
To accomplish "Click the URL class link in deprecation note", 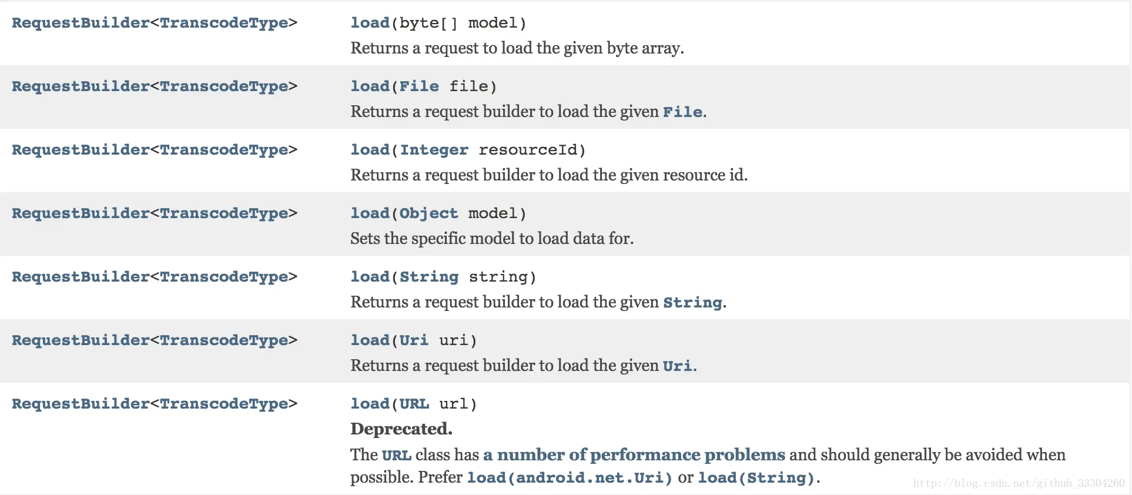I will (x=396, y=455).
